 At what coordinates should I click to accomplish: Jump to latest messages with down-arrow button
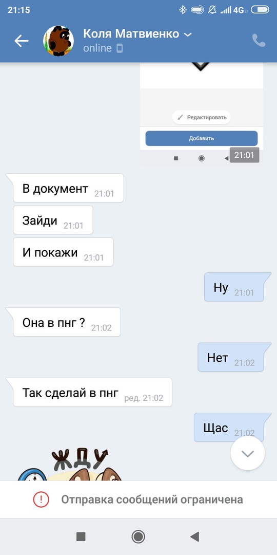coord(248,453)
